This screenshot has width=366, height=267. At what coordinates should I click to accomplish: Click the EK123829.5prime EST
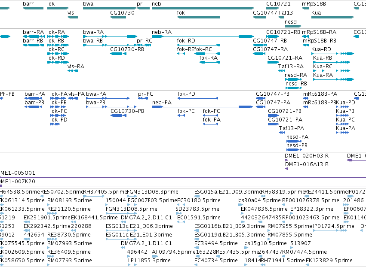click(307, 265)
